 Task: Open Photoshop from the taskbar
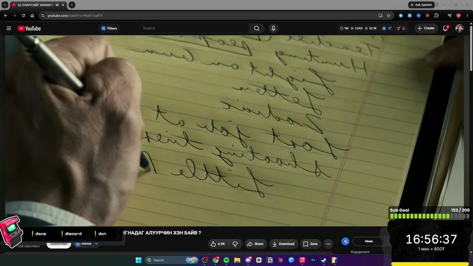pyautogui.click(x=313, y=260)
